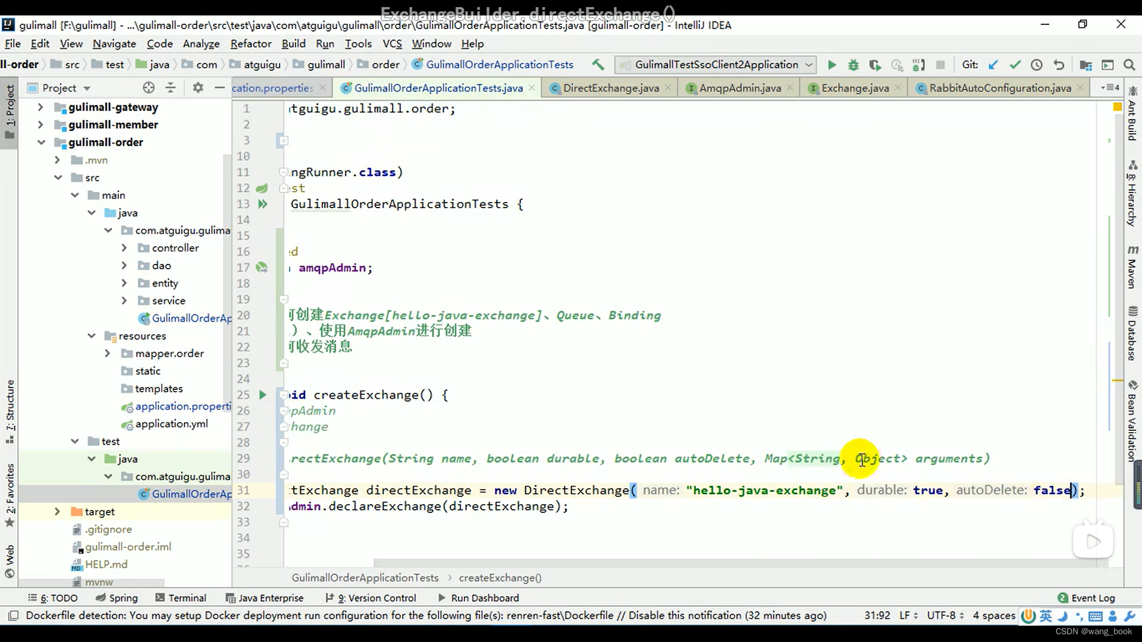
Task: Open the RabbitAutoConfiguration.java file
Action: coord(1000,87)
